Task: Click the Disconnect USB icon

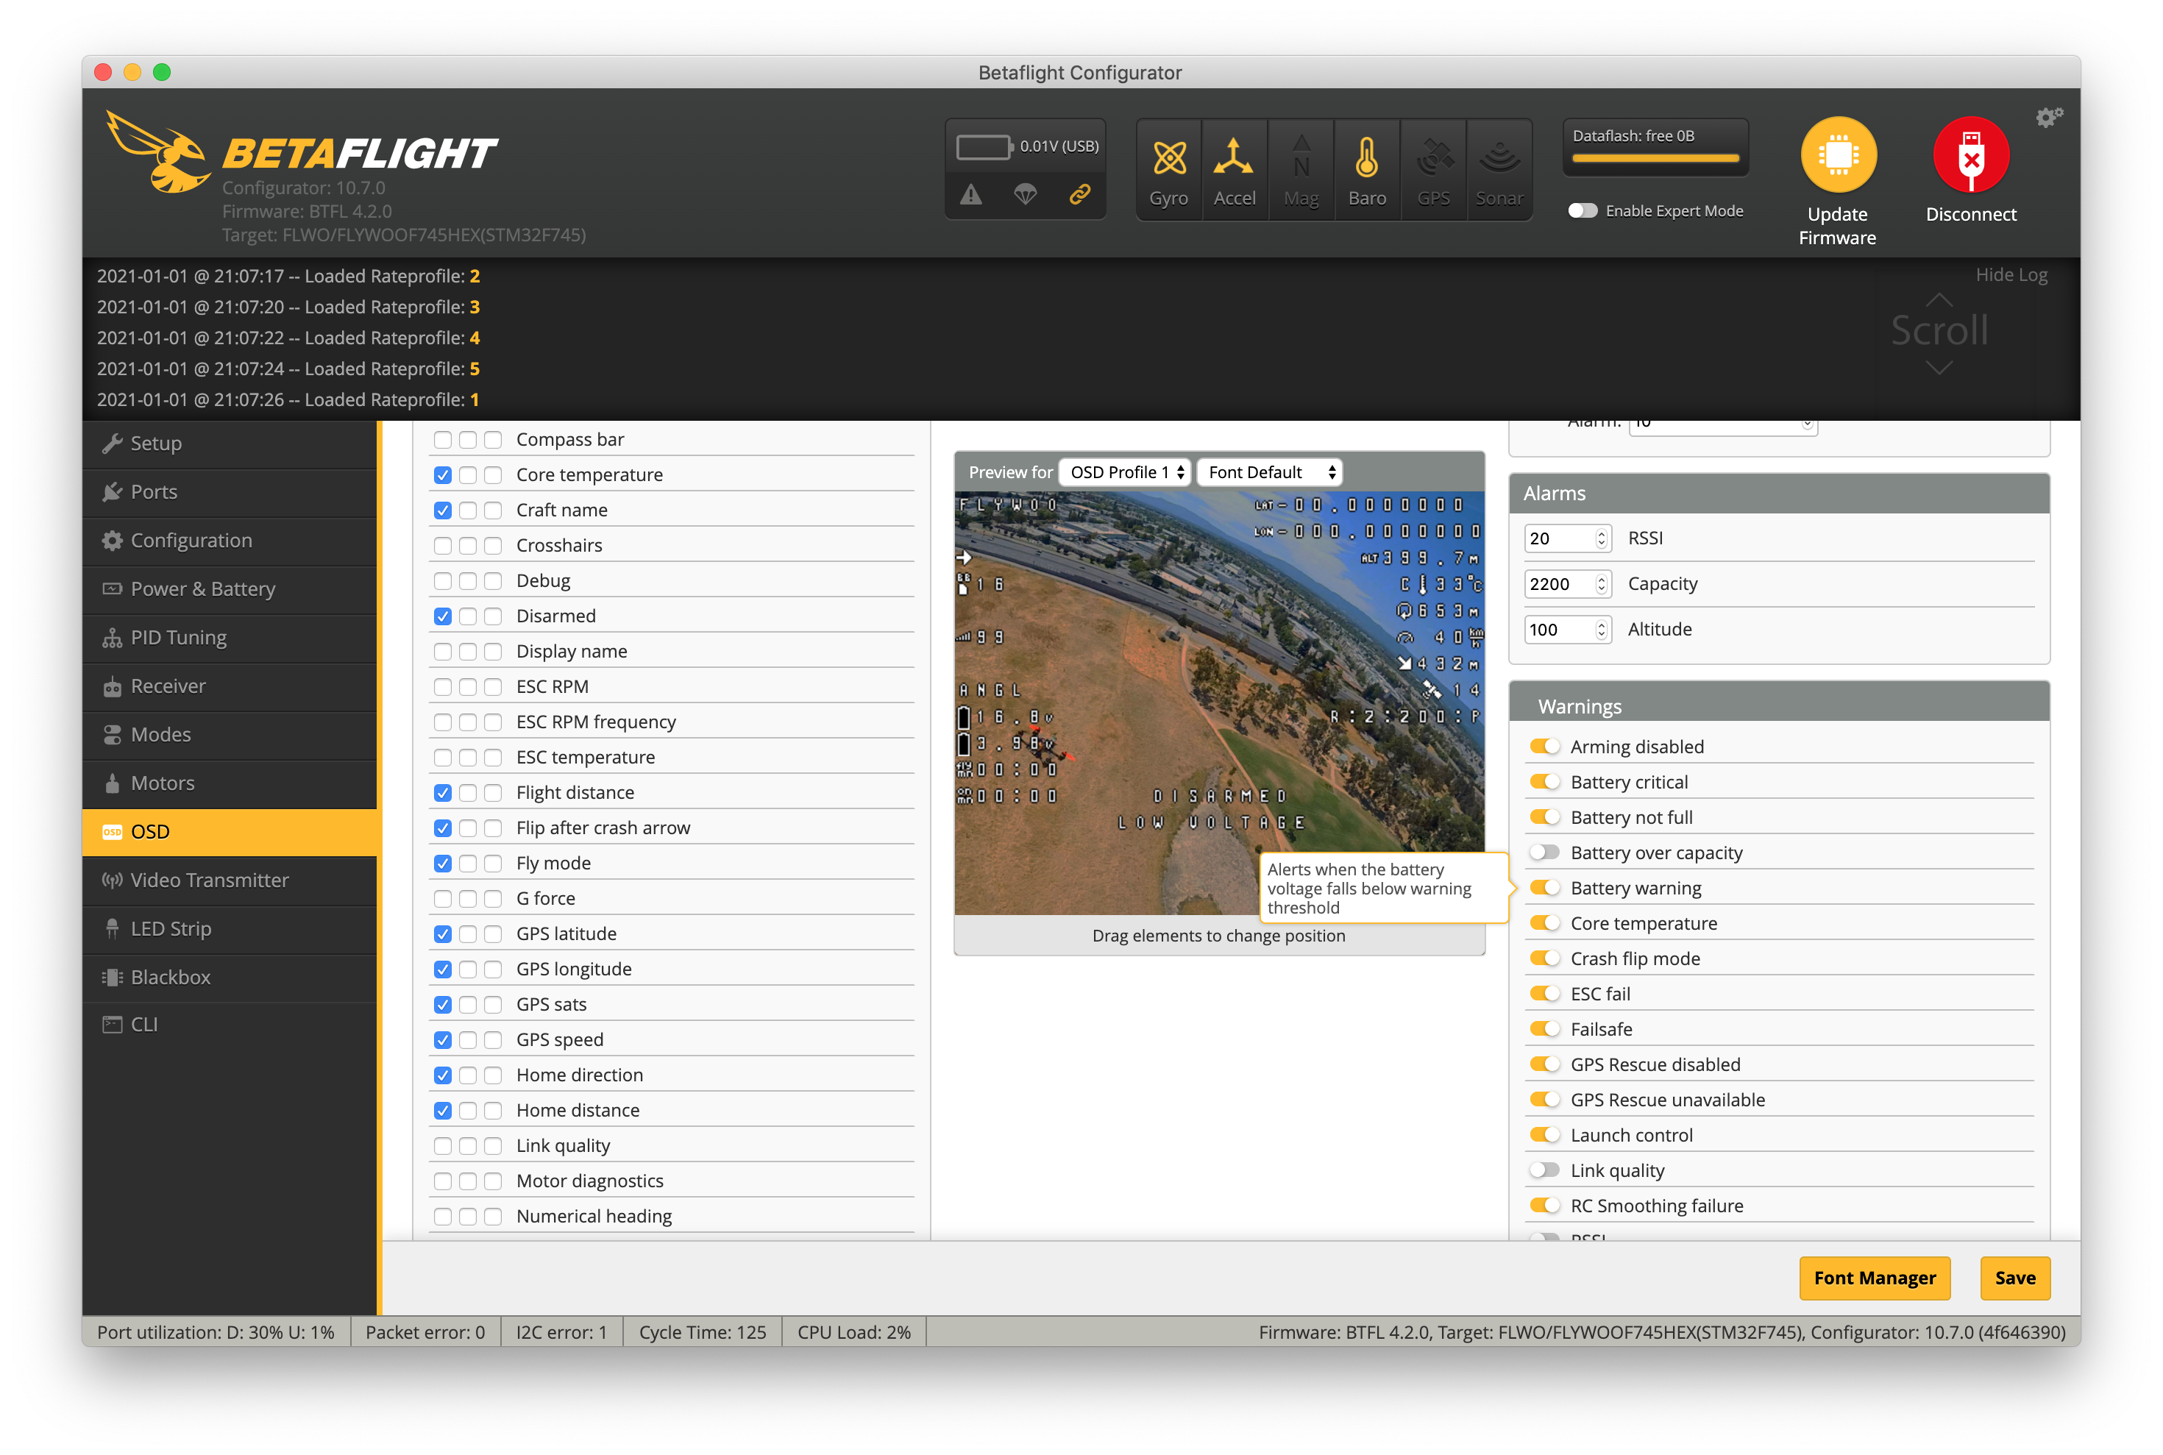Action: [1971, 154]
